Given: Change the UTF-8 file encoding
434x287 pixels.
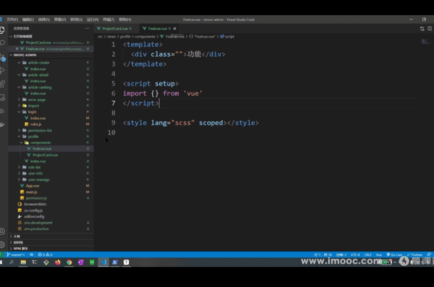Looking at the screenshot, I should point(355,255).
